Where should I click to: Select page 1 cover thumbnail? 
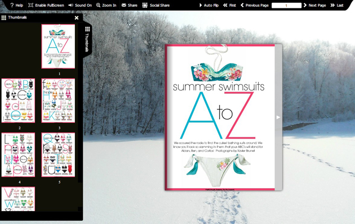[58, 46]
